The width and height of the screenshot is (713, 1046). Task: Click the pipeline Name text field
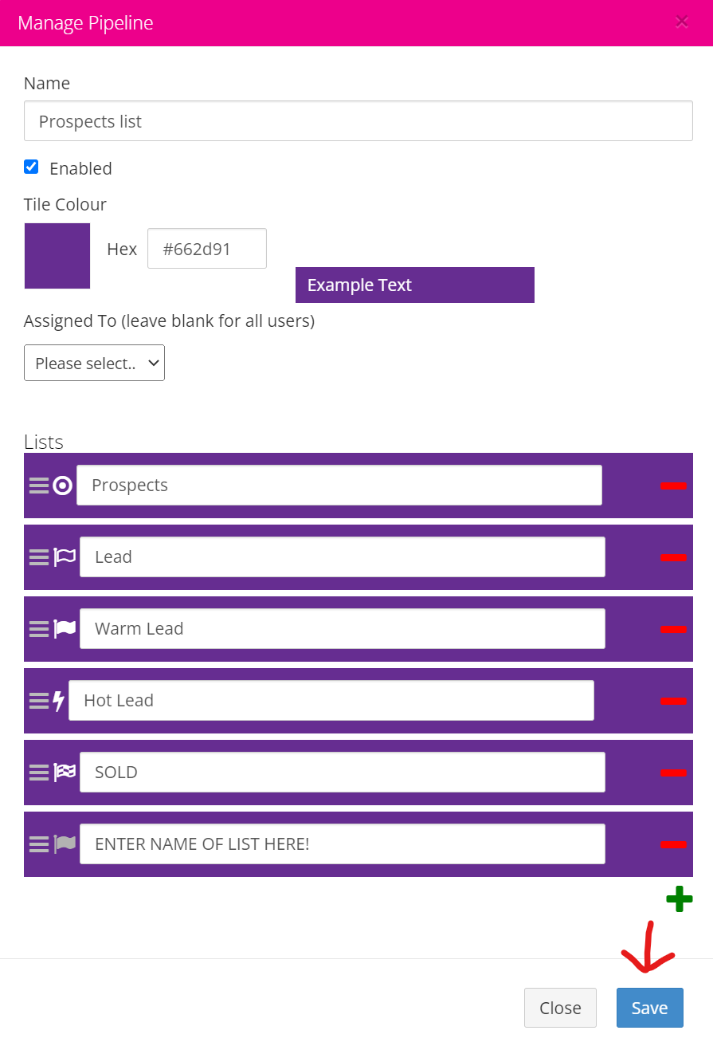click(358, 121)
